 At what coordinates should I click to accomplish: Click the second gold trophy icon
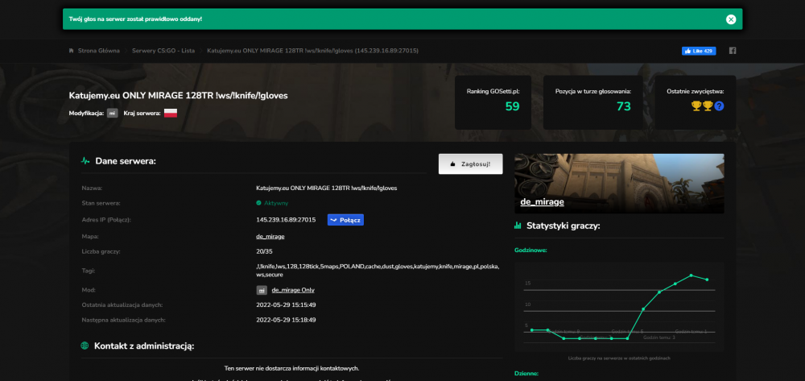pos(708,106)
